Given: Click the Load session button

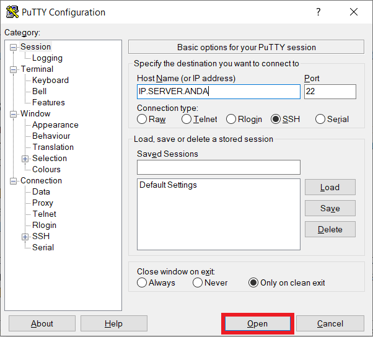Looking at the screenshot, I should [330, 188].
